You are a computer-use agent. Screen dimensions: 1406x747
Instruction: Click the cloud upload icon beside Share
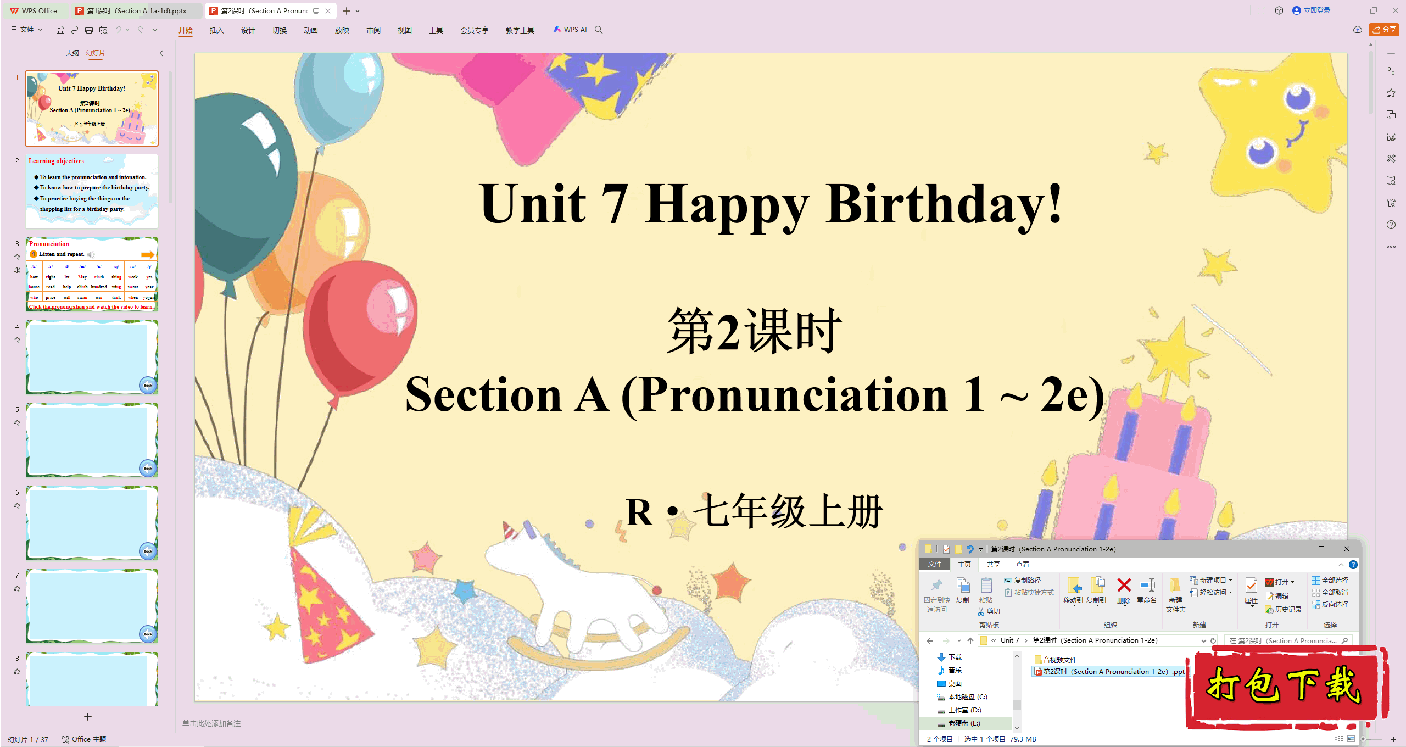[x=1358, y=30]
